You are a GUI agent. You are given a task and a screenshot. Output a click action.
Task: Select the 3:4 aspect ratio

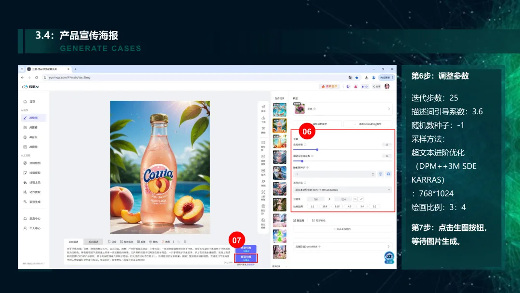pyautogui.click(x=362, y=206)
